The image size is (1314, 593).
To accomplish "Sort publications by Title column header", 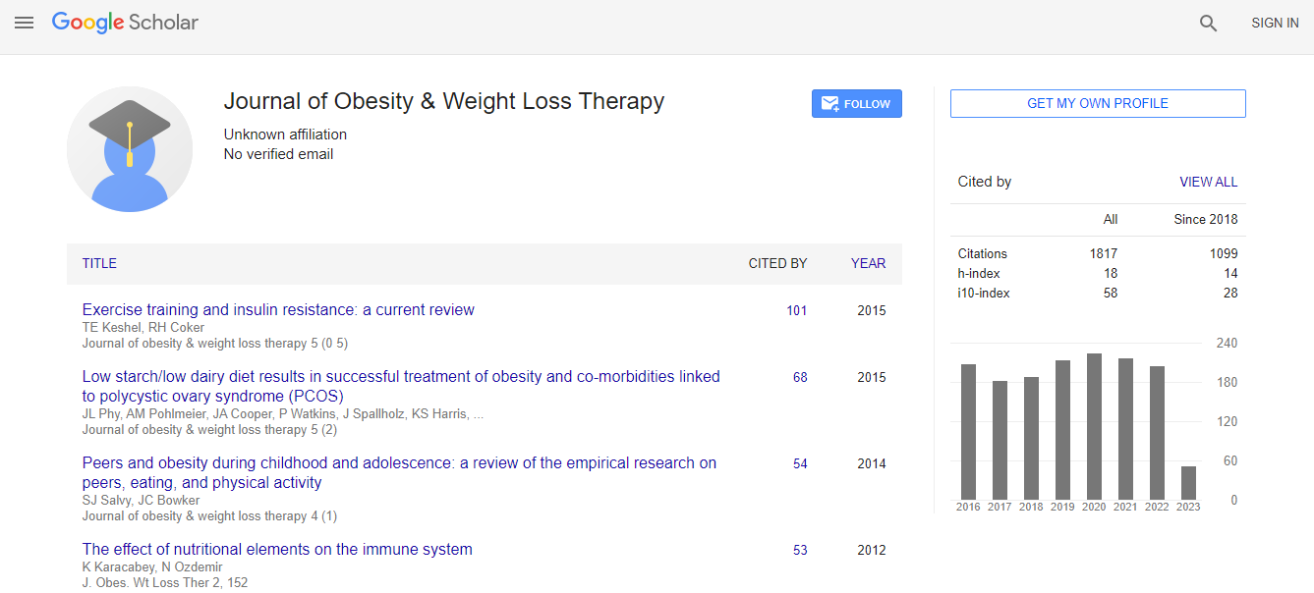I will point(99,263).
